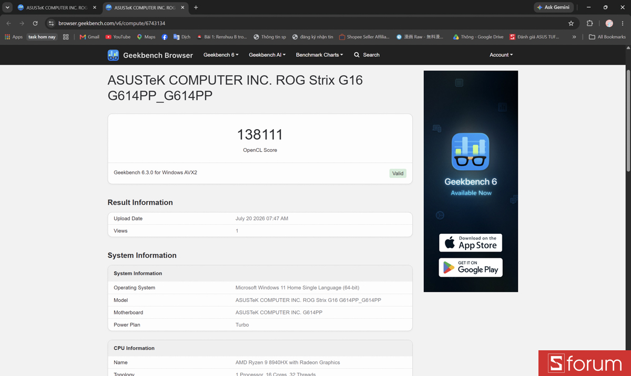Click the 'AMD Ryzen 9 8940HX' CPU name
The image size is (631, 376).
pos(288,362)
